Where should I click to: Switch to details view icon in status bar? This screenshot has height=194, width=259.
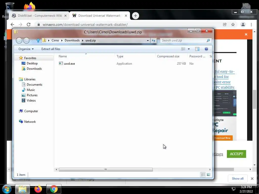click(203, 175)
